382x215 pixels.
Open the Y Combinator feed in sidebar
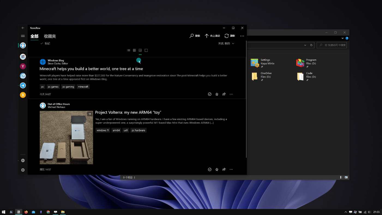(23, 66)
